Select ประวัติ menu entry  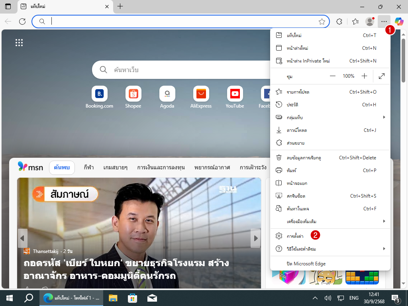click(292, 105)
